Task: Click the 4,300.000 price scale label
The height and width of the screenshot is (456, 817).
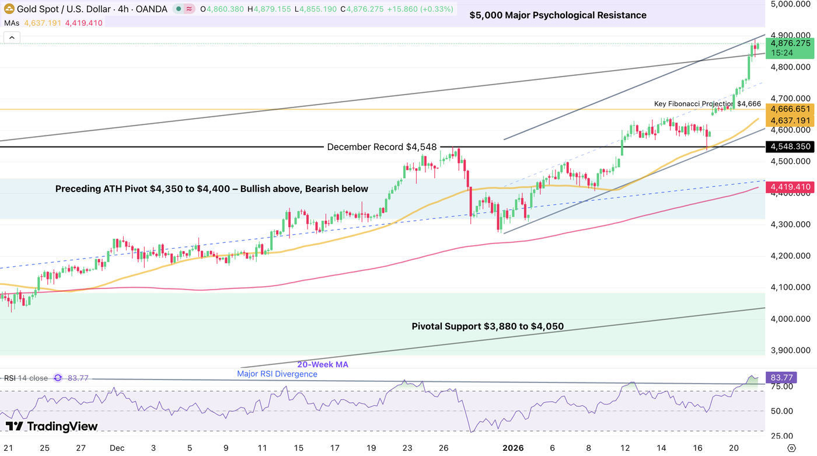Action: tap(790, 224)
